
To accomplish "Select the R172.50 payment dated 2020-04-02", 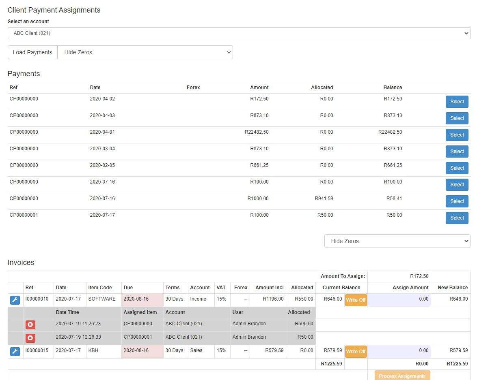I will [457, 102].
